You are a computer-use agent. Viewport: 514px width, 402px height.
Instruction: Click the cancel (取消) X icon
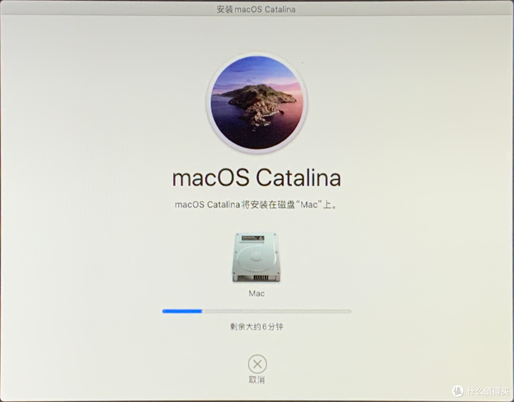pos(257,363)
